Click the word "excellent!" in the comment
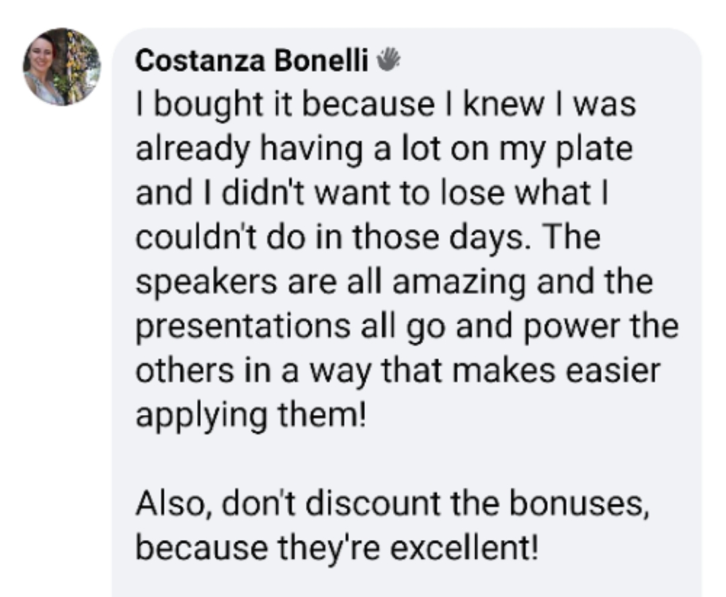 (465, 548)
